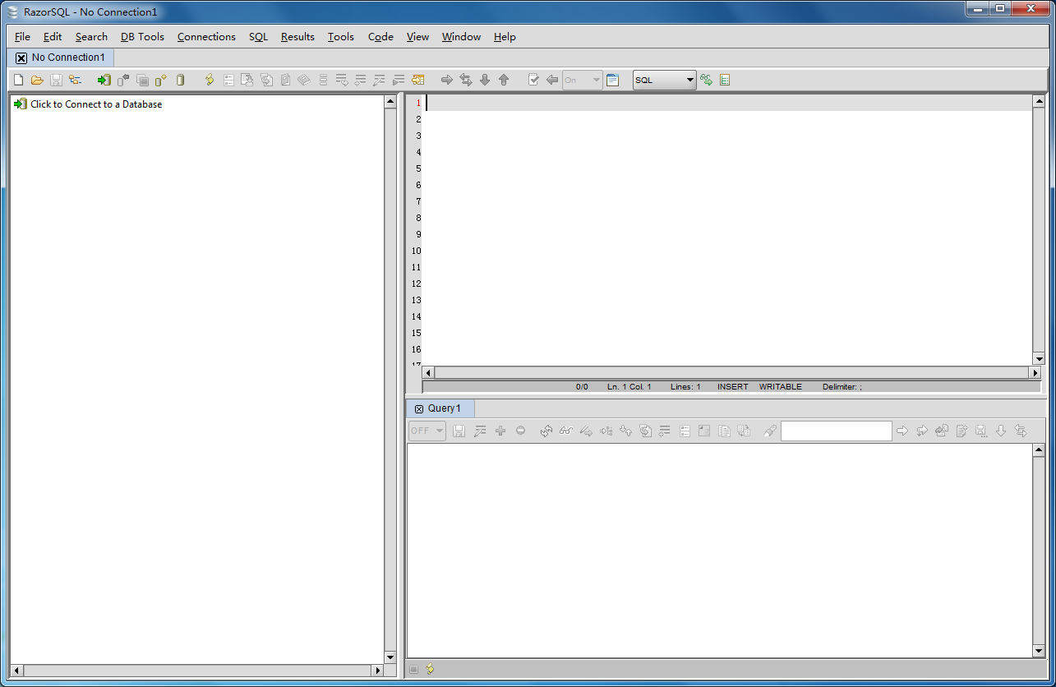
Task: Click the yellow database cylinder with star icon
Action: (161, 80)
